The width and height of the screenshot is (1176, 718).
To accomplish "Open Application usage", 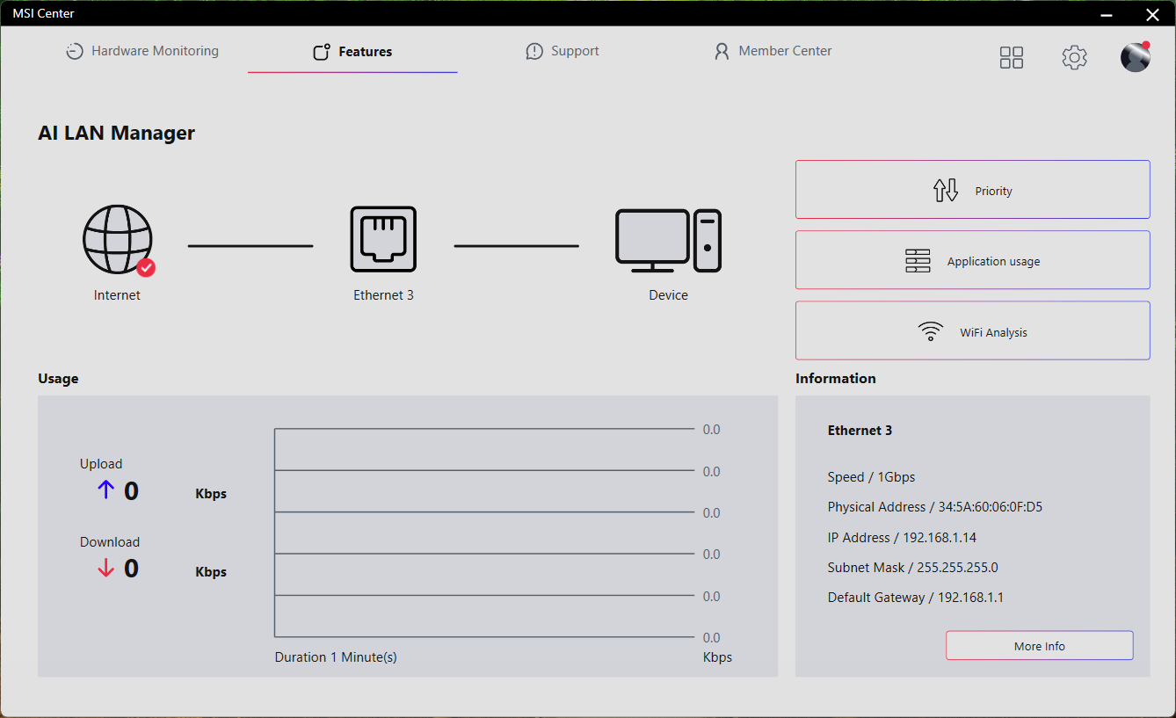I will 973,260.
